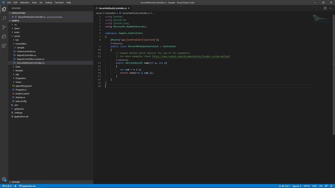Image resolution: width=335 pixels, height=188 pixels.
Task: Expand the OUTLINE section
Action: 16,182
